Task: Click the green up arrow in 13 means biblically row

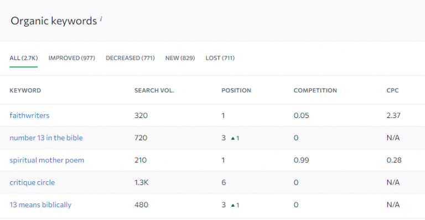Action: (x=233, y=206)
